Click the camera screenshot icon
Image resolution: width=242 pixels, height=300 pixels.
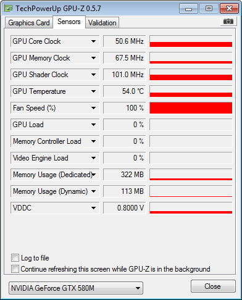pyautogui.click(x=228, y=21)
